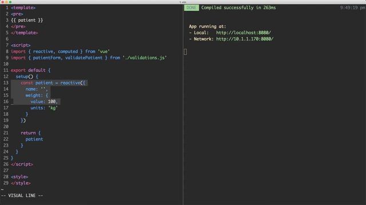Click the terminal cursor block
The height and width of the screenshot is (205, 366).
[x=185, y=52]
